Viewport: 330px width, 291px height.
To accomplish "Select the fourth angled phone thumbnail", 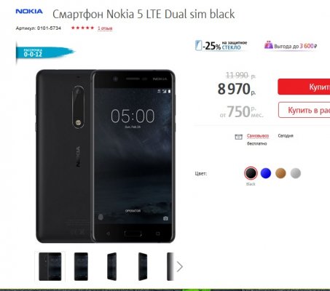I will tap(143, 266).
